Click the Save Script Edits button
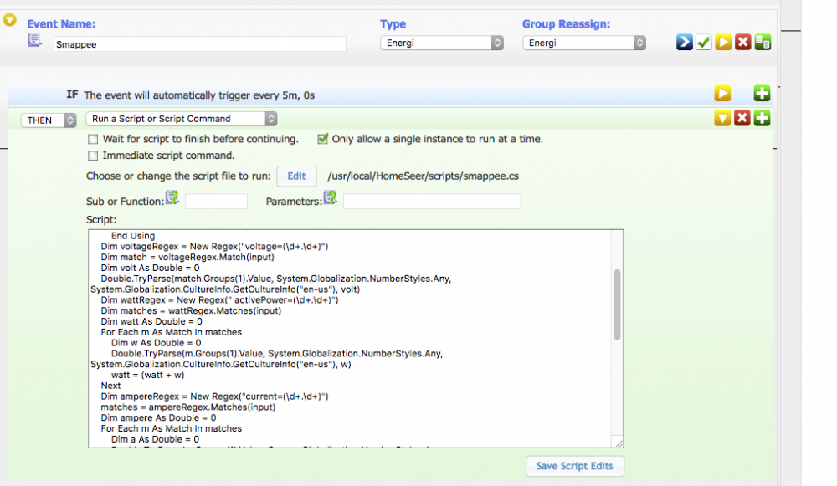The image size is (837, 486). point(575,466)
